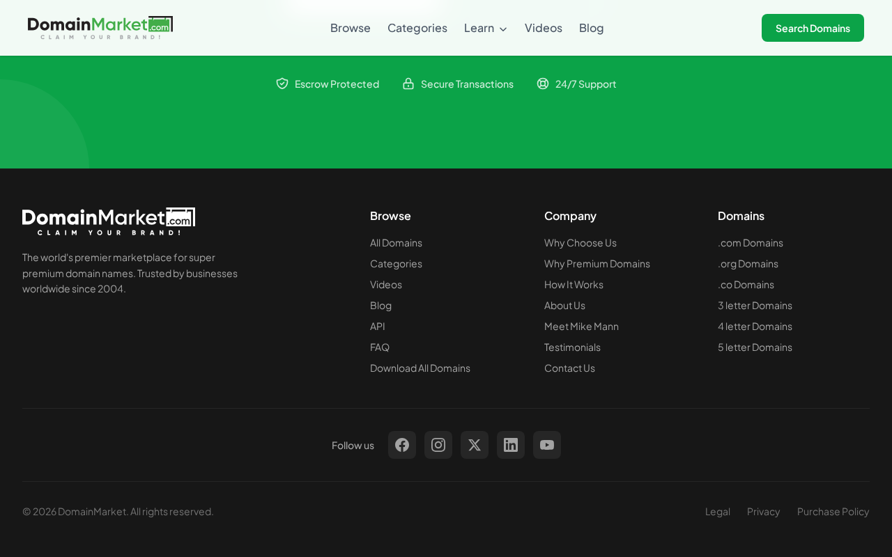This screenshot has width=892, height=557.
Task: Click the Escrow Protected shield icon
Action: [x=282, y=84]
